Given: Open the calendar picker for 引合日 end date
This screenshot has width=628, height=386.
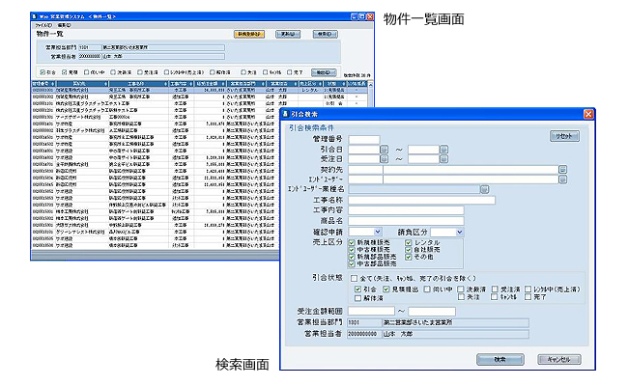Looking at the screenshot, I should pyautogui.click(x=443, y=150).
